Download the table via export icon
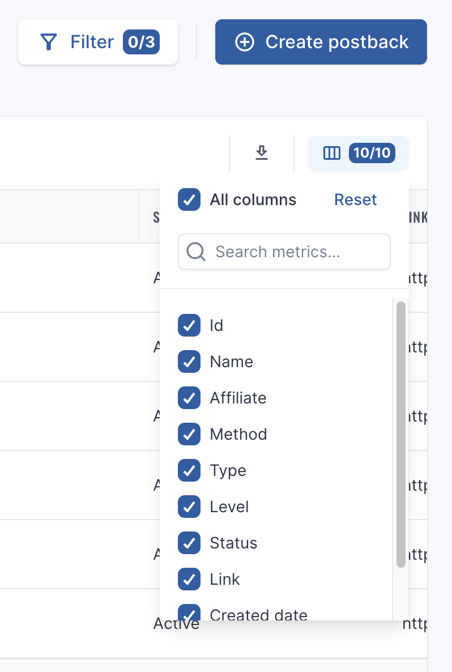 click(261, 152)
